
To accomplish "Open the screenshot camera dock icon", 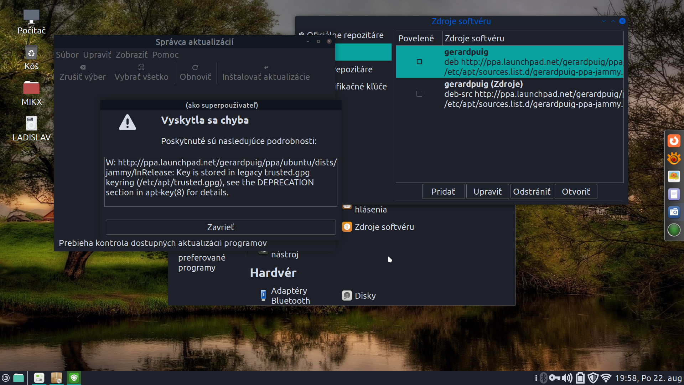I will 674,212.
